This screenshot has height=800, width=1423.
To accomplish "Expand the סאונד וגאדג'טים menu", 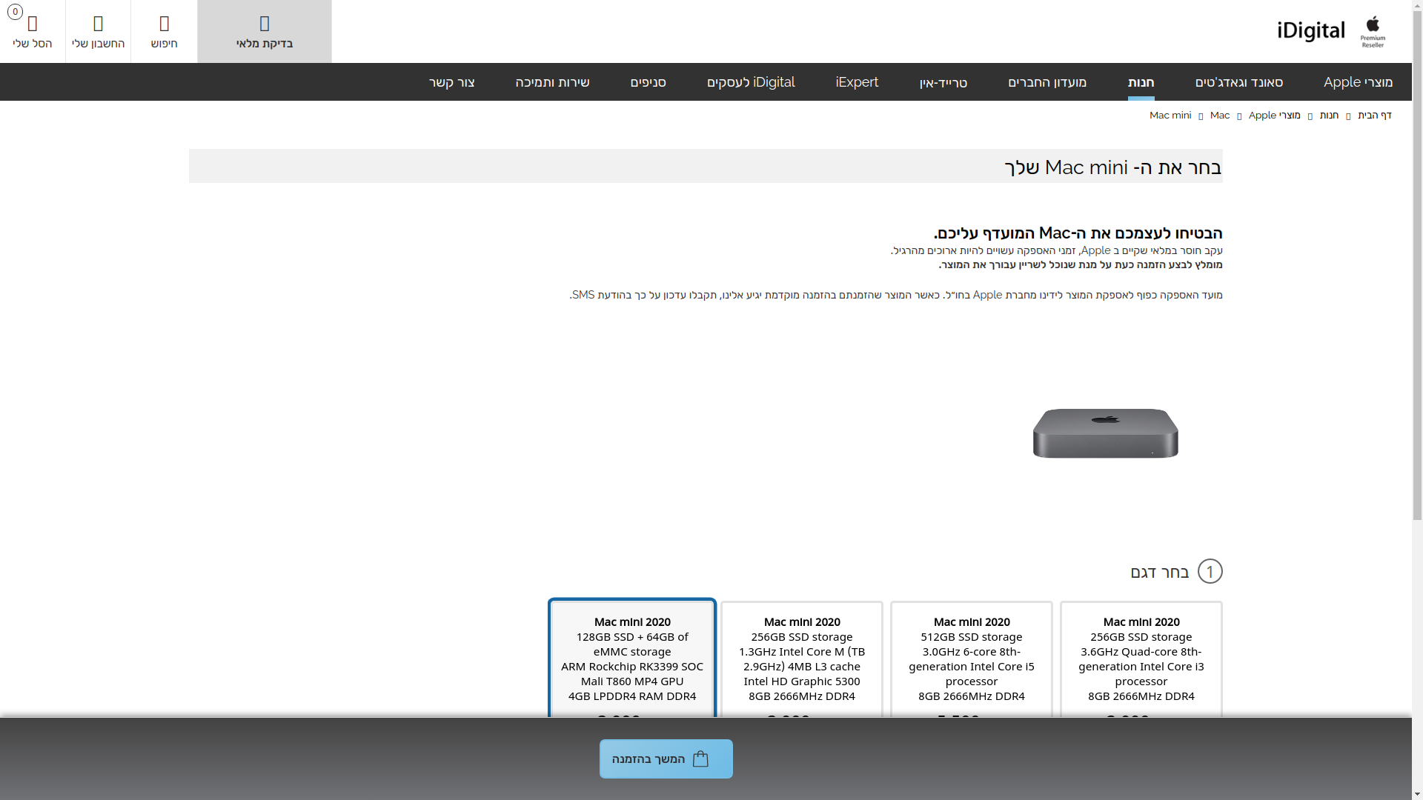I will [x=1238, y=81].
